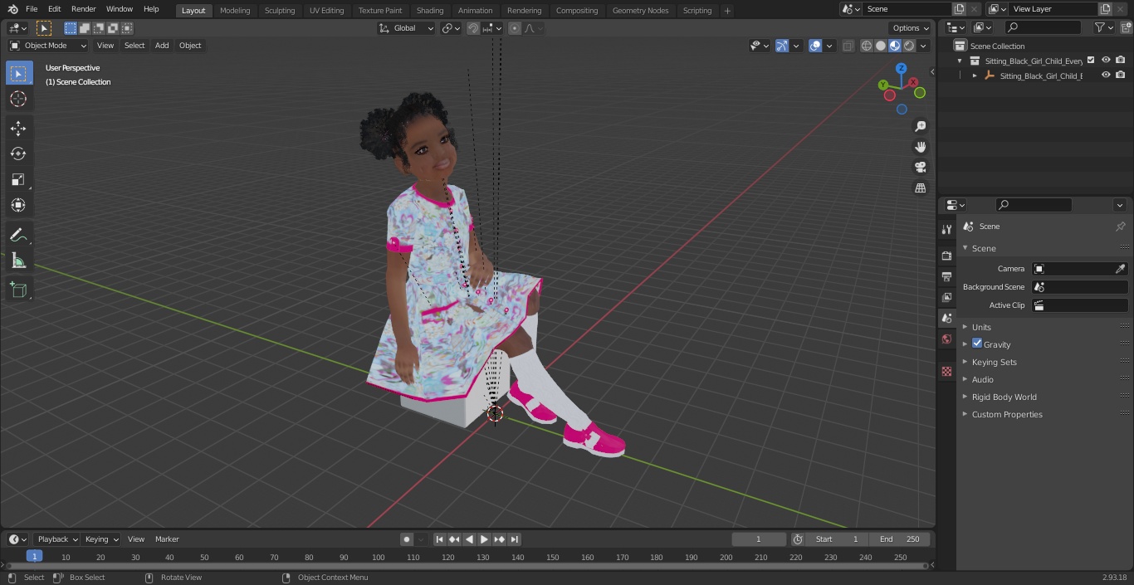Toggle the camera view icon

[920, 167]
